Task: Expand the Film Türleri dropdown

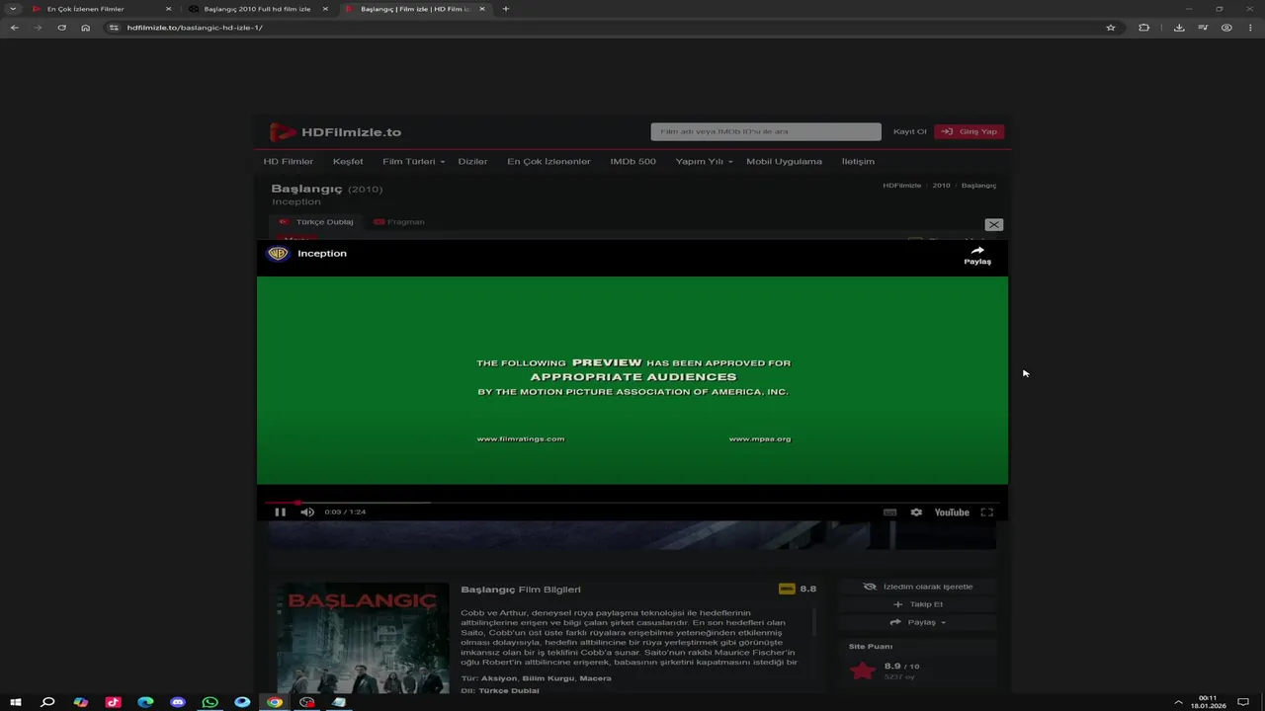Action: (x=413, y=161)
